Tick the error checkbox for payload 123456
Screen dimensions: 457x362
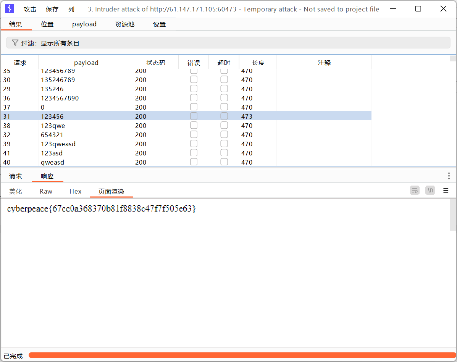tap(194, 116)
